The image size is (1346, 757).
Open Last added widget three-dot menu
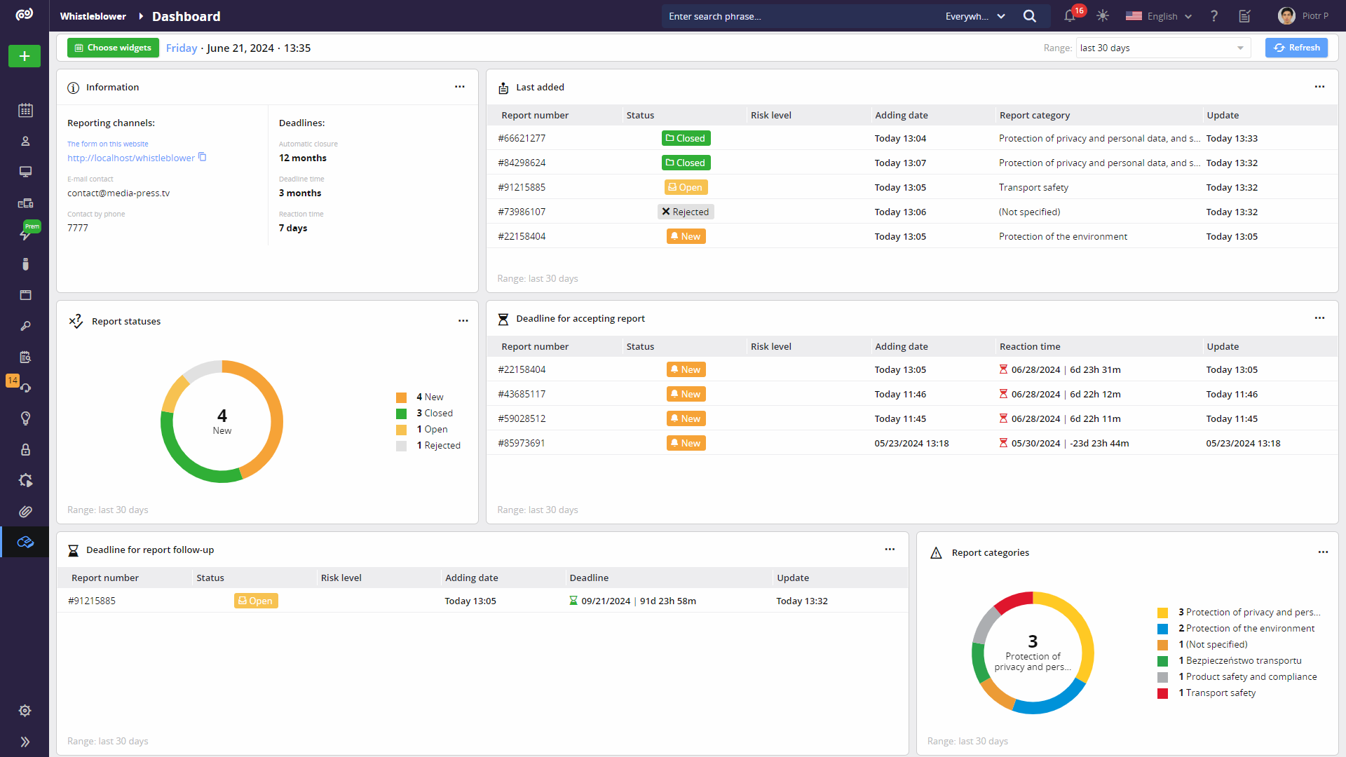(1319, 87)
